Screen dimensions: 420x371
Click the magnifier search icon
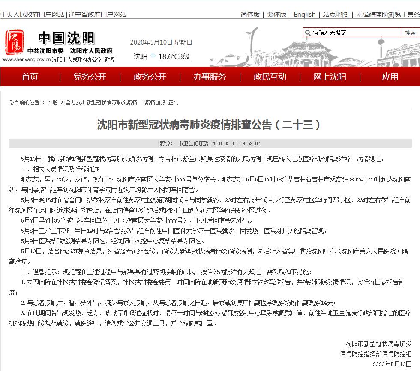(x=307, y=32)
